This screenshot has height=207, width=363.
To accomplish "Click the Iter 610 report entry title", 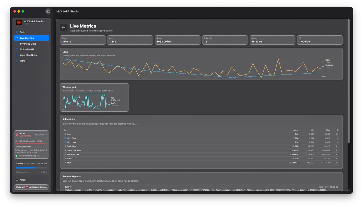I will pyautogui.click(x=68, y=187).
